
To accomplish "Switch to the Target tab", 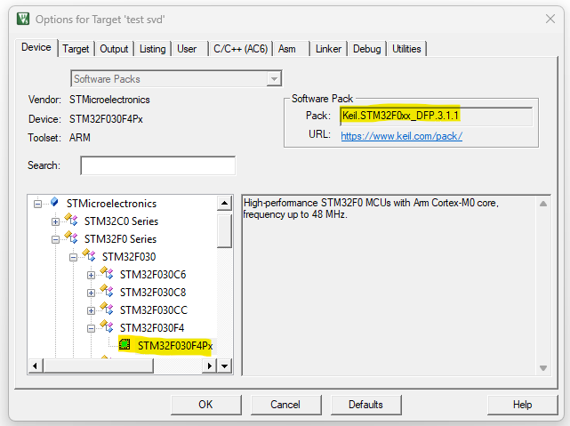I will click(76, 49).
